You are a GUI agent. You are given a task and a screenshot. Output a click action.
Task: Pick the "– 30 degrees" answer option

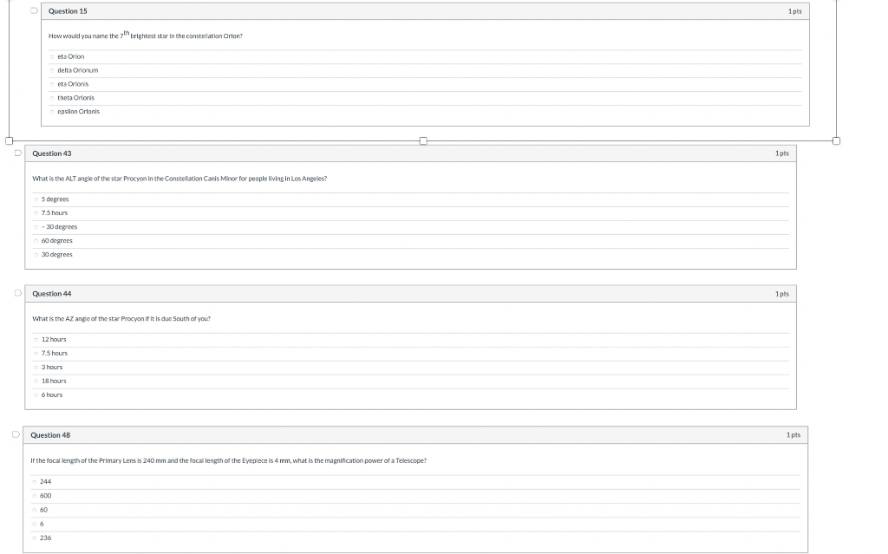[x=36, y=227]
